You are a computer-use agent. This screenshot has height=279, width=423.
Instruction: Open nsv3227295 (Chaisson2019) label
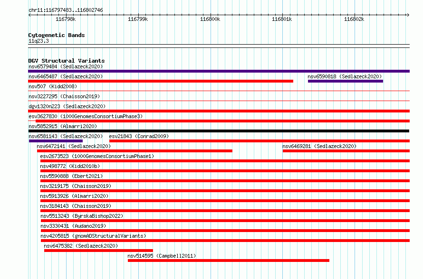[x=64, y=96]
